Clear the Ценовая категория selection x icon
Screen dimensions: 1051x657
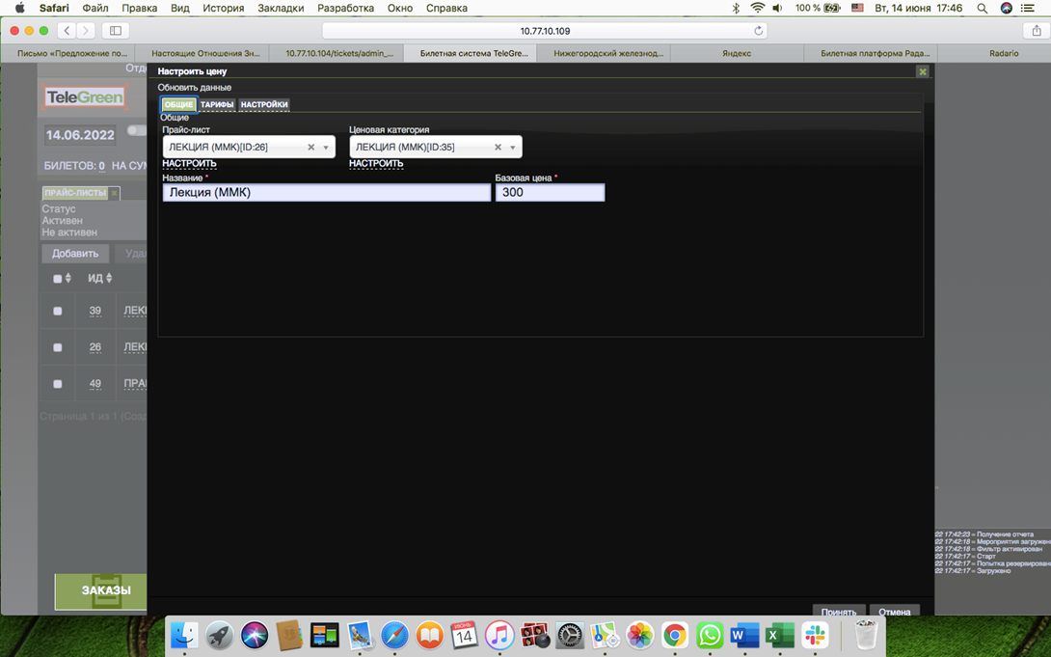click(x=498, y=148)
